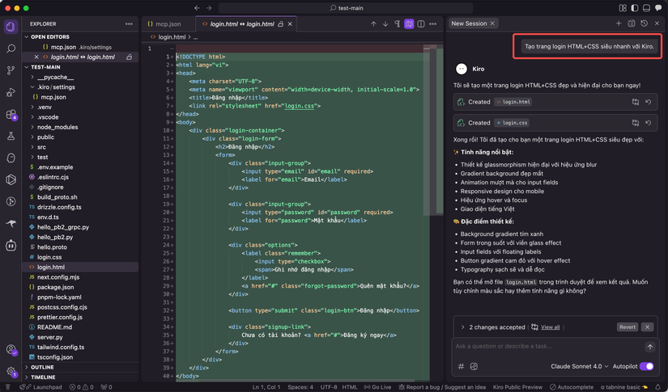
Task: Expand the 2 changes accepted section
Action: (462, 327)
